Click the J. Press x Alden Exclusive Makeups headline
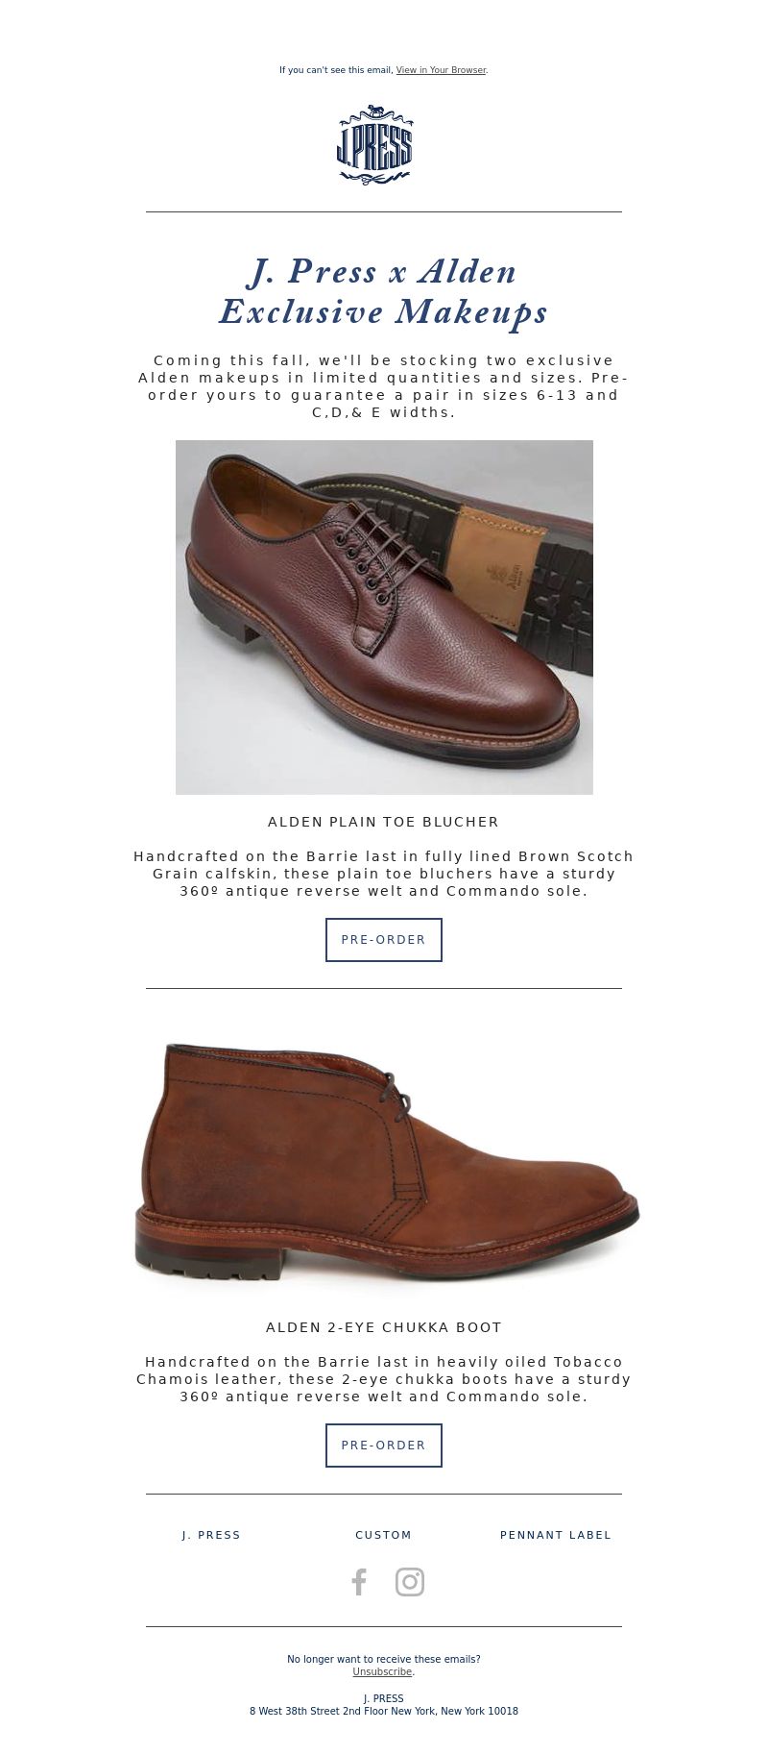Viewport: 768px width, 1755px height. 384,291
